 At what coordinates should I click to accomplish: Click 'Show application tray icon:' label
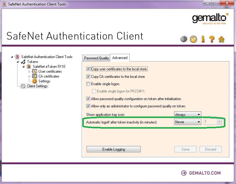(105, 115)
